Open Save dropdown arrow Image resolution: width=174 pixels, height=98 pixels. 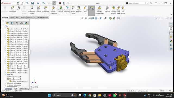[35, 3]
